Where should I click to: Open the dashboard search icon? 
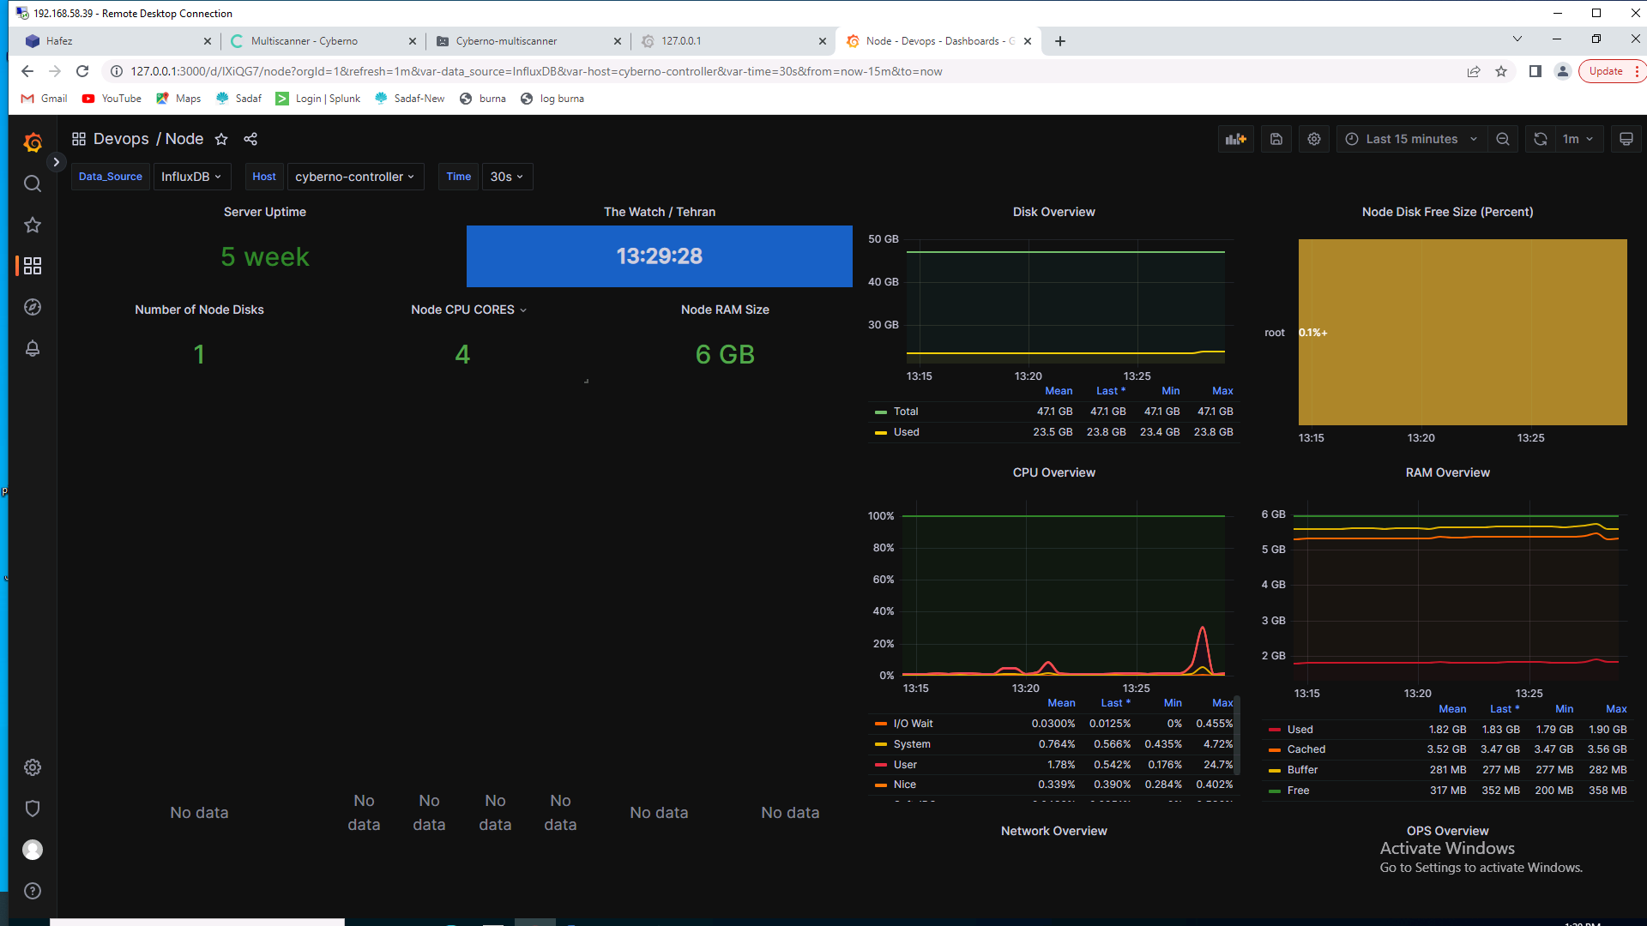tap(33, 183)
